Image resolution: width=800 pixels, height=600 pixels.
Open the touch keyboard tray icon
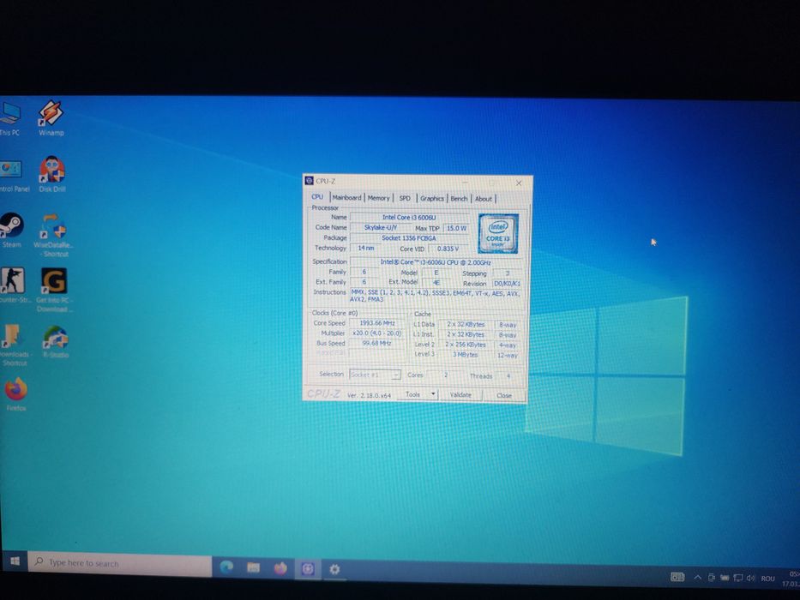pyautogui.click(x=677, y=577)
